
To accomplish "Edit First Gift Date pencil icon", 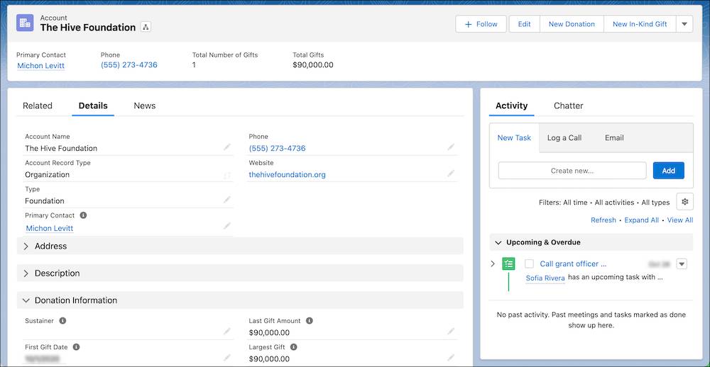I will (227, 358).
